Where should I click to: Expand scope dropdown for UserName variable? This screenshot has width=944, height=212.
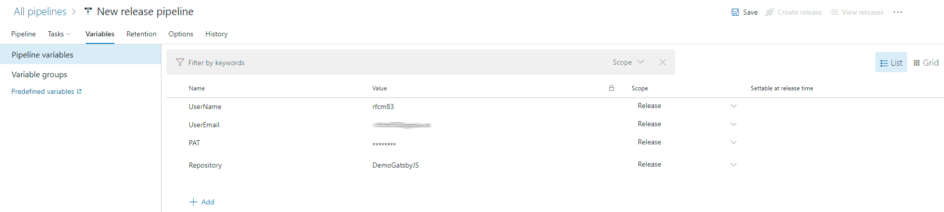734,106
